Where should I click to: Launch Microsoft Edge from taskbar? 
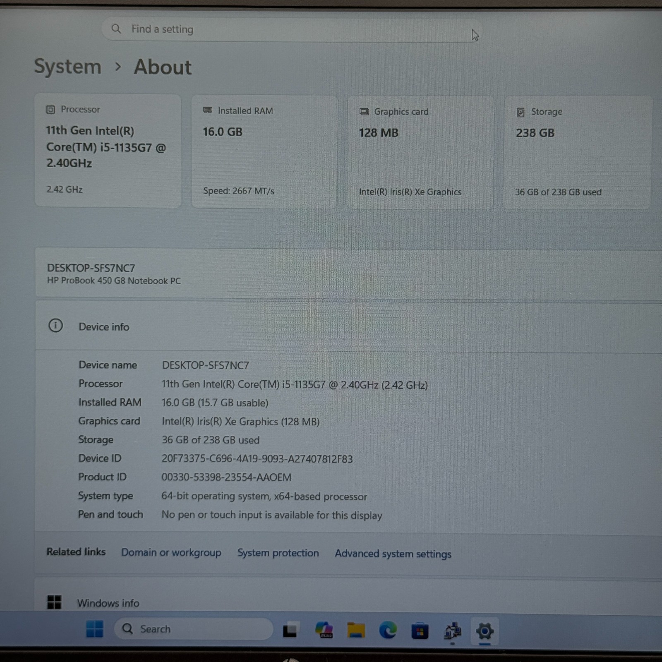[x=388, y=630]
